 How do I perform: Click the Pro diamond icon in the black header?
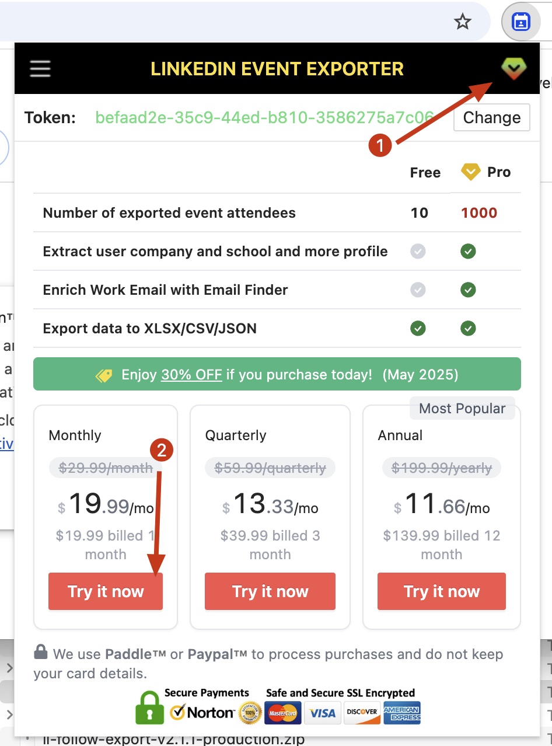[x=514, y=68]
